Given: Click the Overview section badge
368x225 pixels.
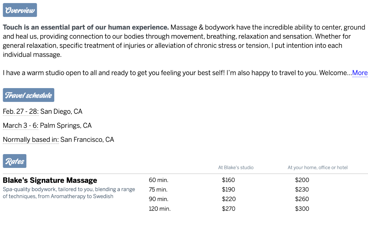Looking at the screenshot, I should click(x=20, y=10).
